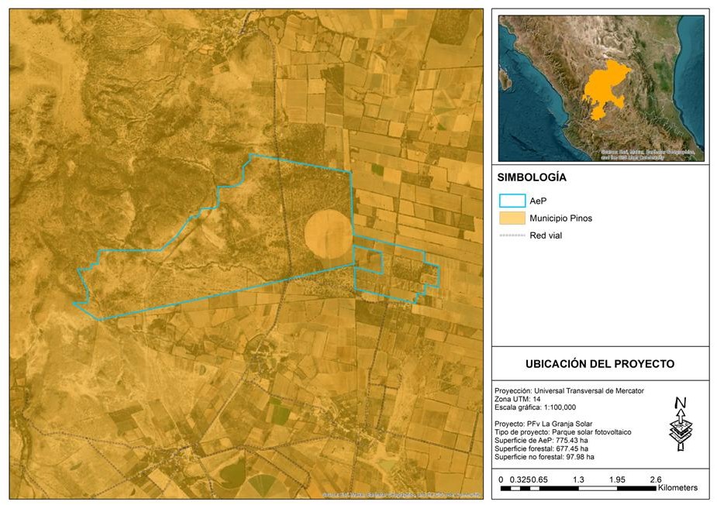Open the inset location map thumbnail
The image size is (717, 505).
tap(601, 88)
